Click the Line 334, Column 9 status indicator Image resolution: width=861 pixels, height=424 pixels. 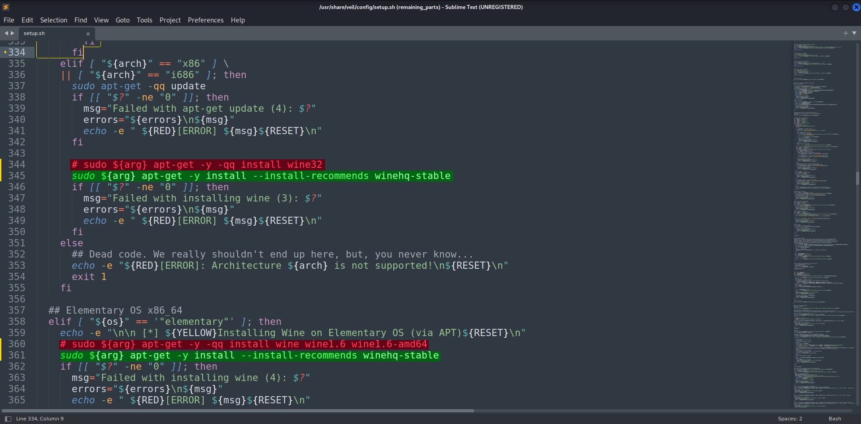point(40,418)
